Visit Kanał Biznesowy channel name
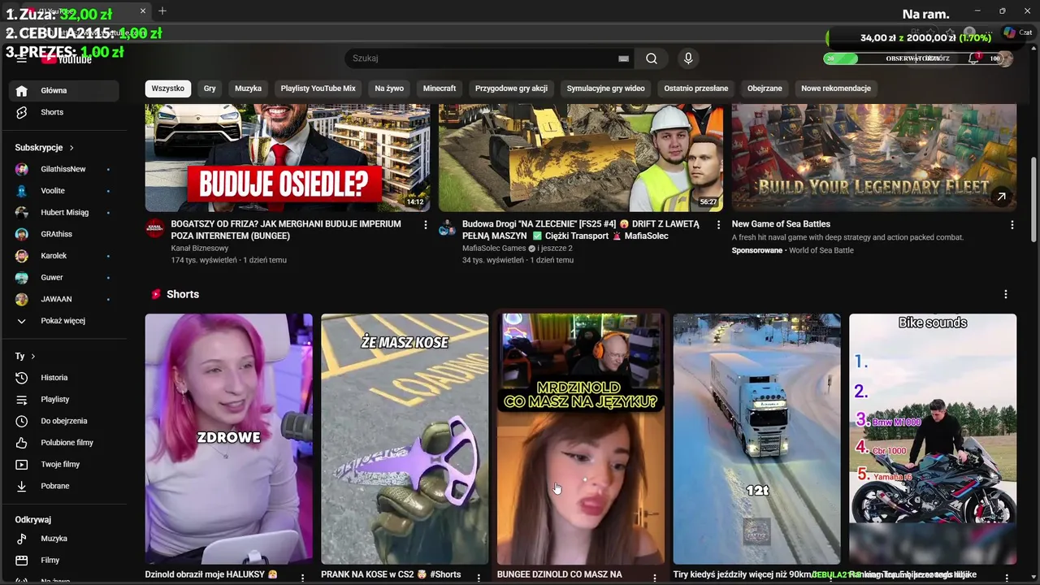Screen dimensions: 1040x585 click(x=200, y=248)
